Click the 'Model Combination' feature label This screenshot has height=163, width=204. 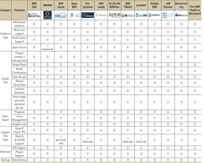[x=19, y=71]
